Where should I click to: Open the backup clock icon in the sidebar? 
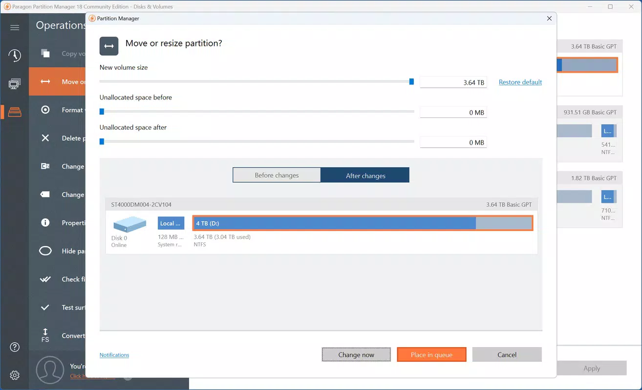coord(15,56)
